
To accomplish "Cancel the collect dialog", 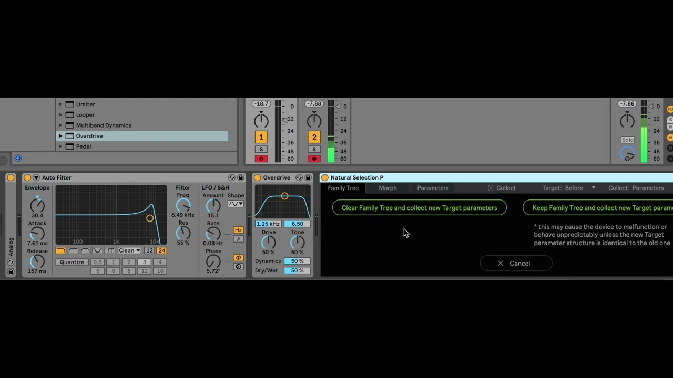I will pos(516,264).
